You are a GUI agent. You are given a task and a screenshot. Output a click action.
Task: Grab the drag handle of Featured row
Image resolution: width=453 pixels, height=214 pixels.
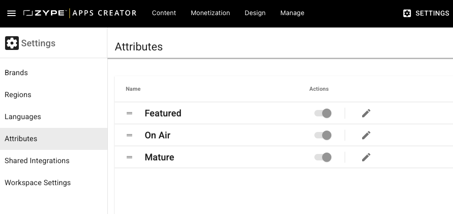click(129, 113)
